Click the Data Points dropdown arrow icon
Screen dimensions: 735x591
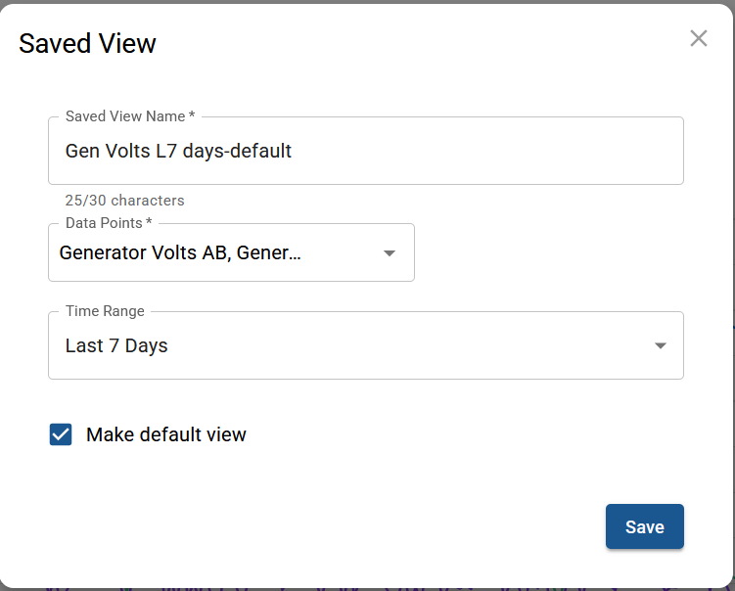(389, 253)
